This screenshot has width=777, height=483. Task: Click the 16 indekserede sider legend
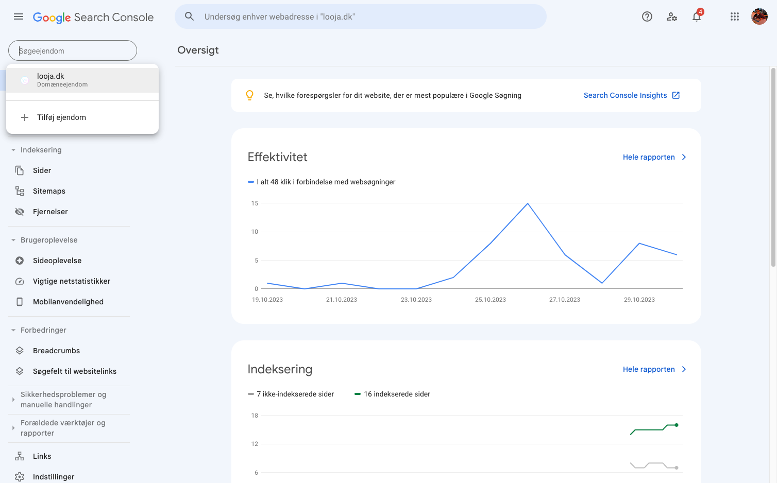[392, 394]
